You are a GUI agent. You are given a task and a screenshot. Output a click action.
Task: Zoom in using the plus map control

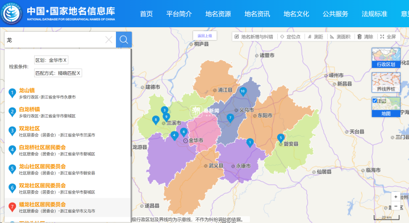[x=396, y=197]
